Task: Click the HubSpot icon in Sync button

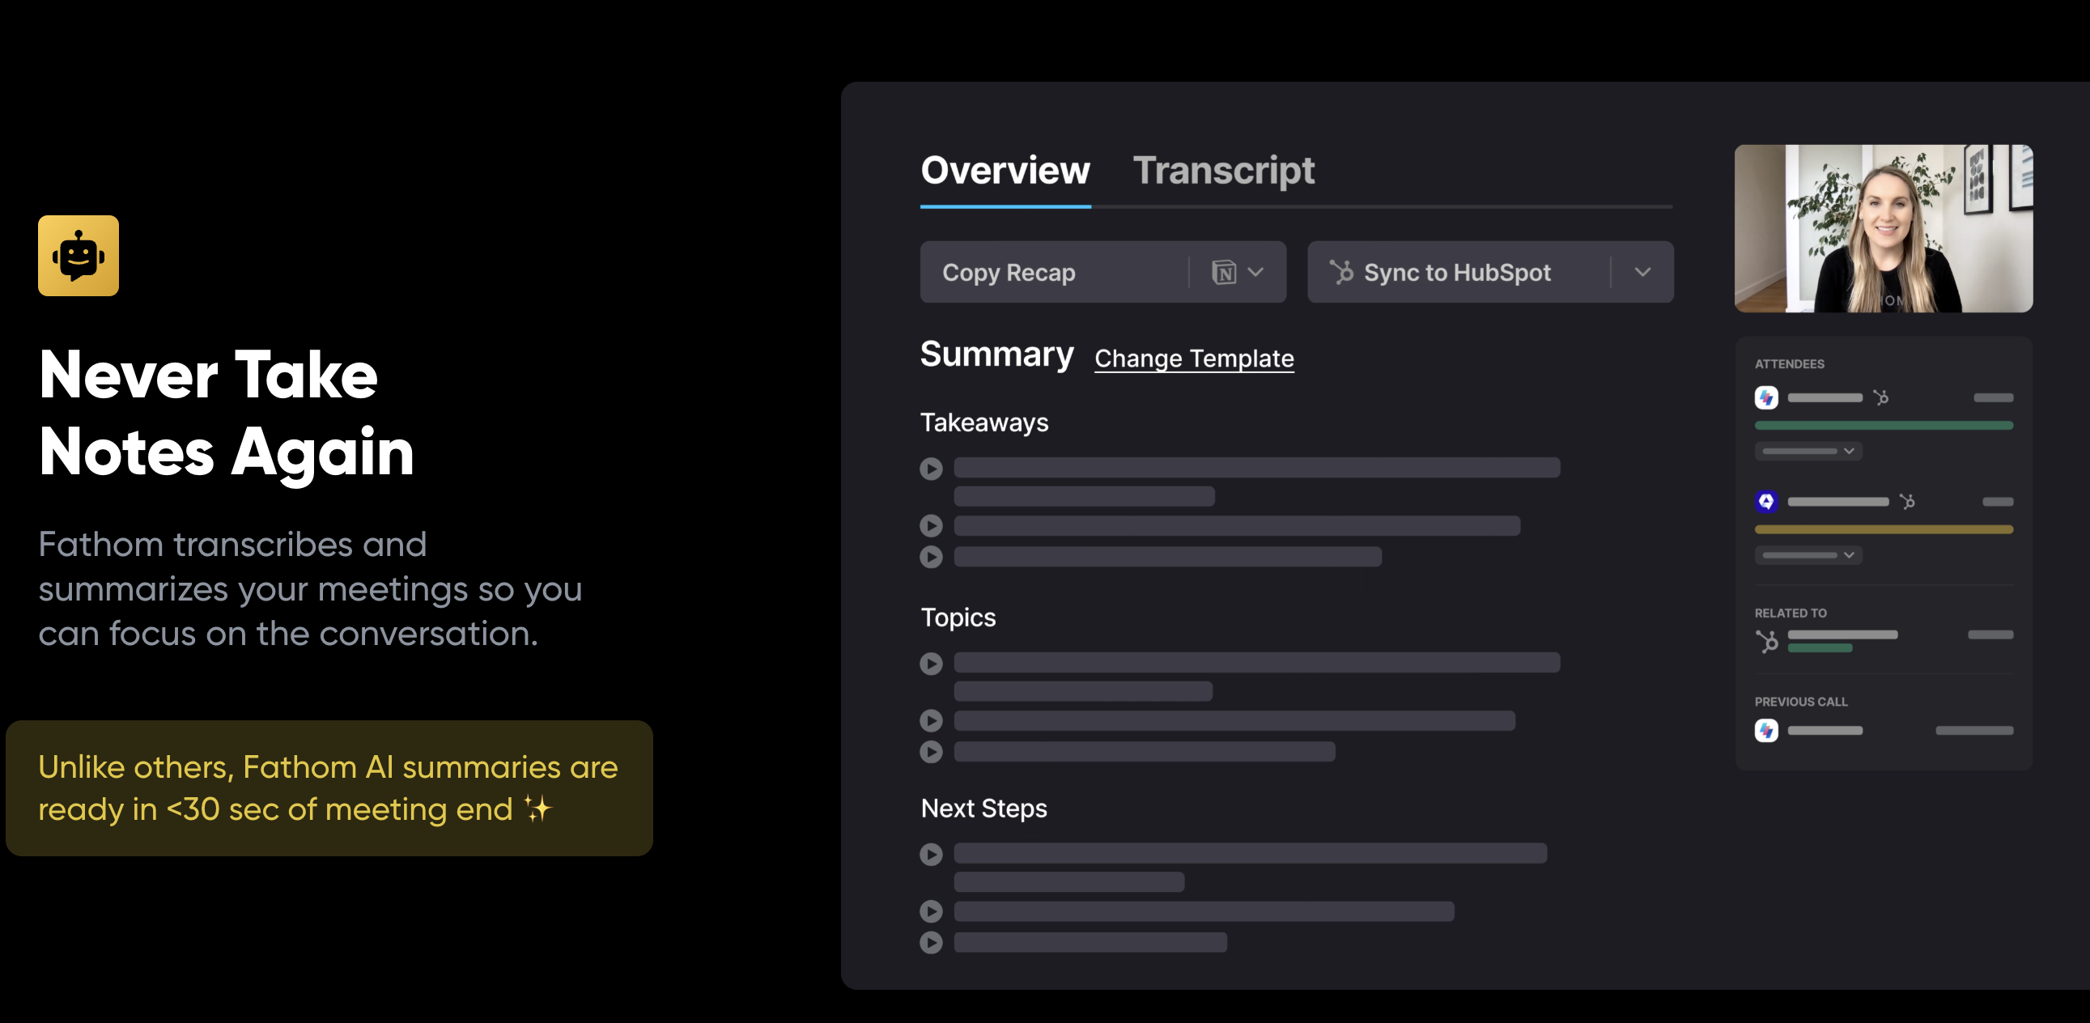Action: [1341, 272]
